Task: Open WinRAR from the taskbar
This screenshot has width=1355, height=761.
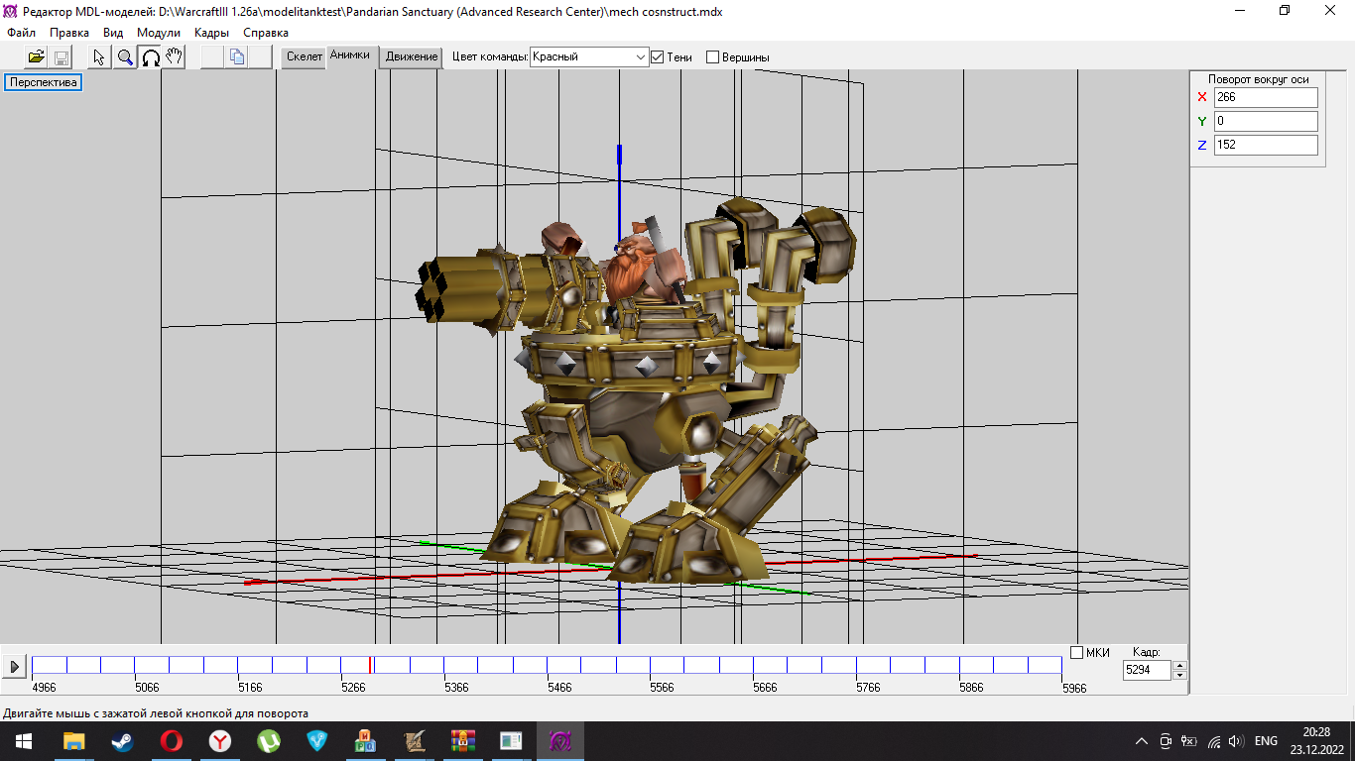Action: click(463, 740)
